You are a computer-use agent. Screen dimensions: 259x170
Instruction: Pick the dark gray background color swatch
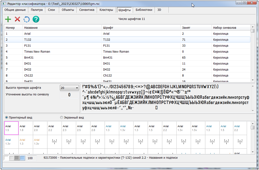coord(17,158)
